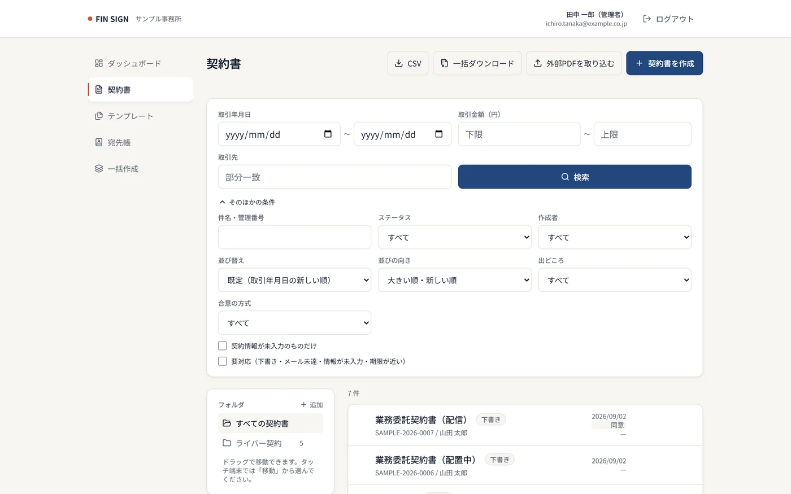
Task: Click the 件名・管理番号 input field
Action: (294, 237)
